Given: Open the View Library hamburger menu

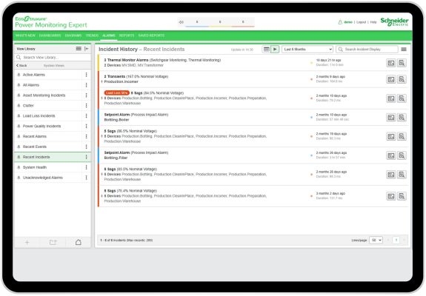Looking at the screenshot, I should tap(79, 49).
